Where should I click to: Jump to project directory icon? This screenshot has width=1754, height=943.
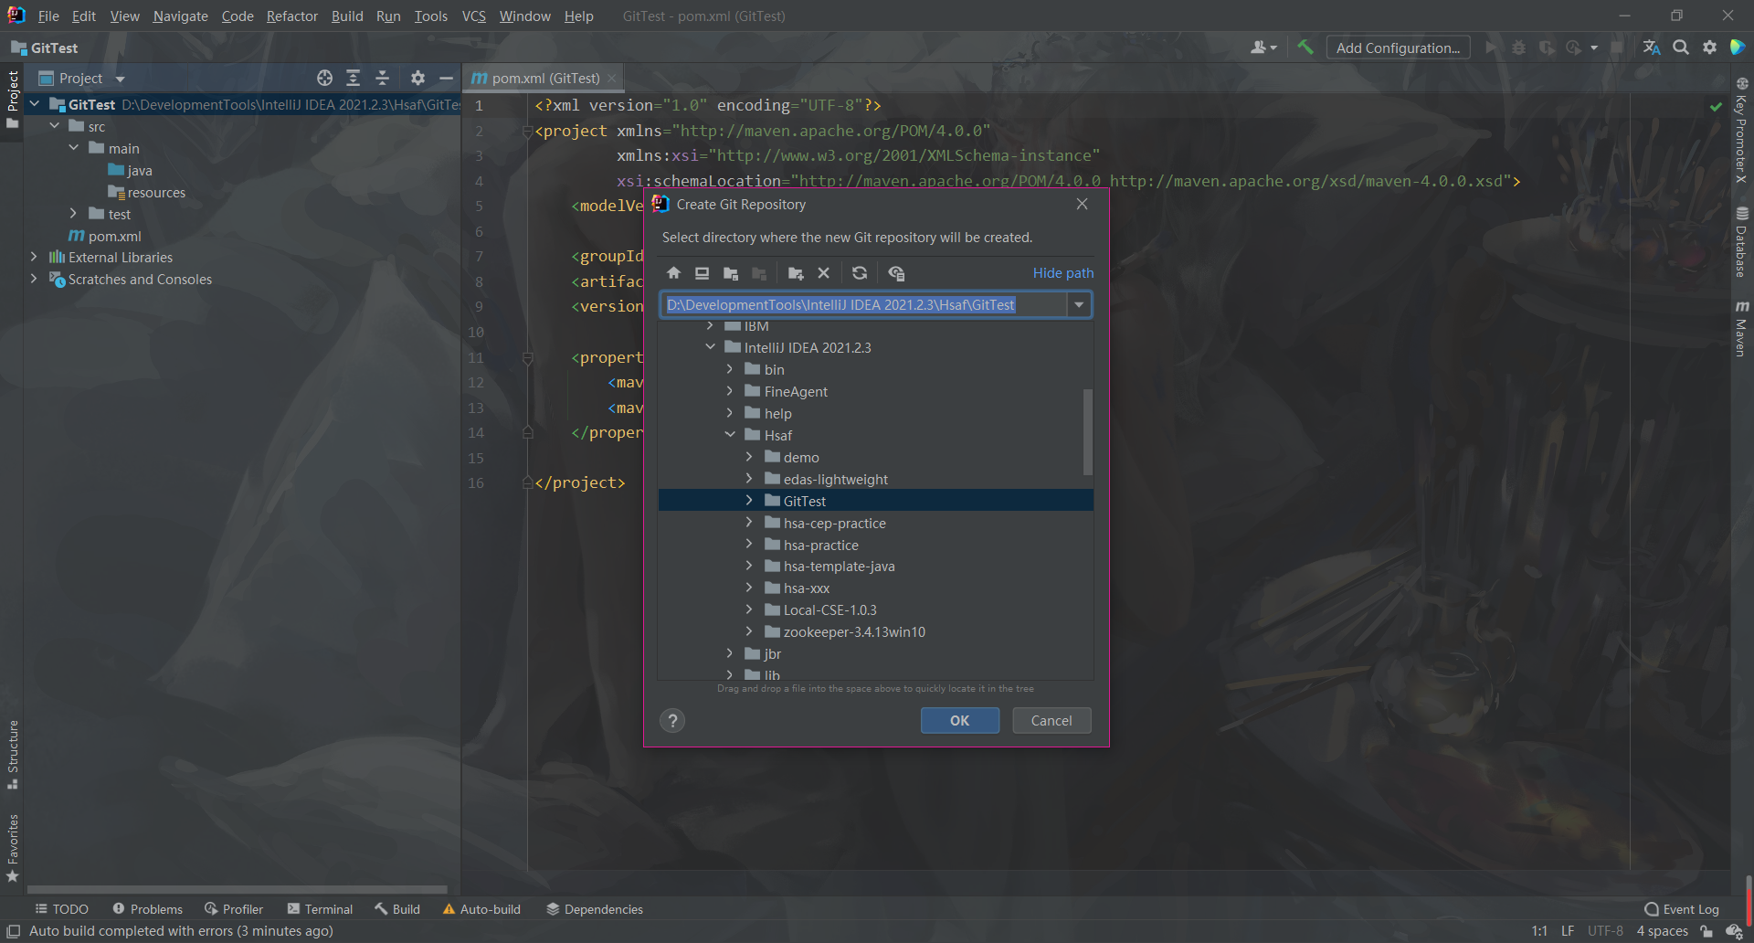click(x=731, y=273)
